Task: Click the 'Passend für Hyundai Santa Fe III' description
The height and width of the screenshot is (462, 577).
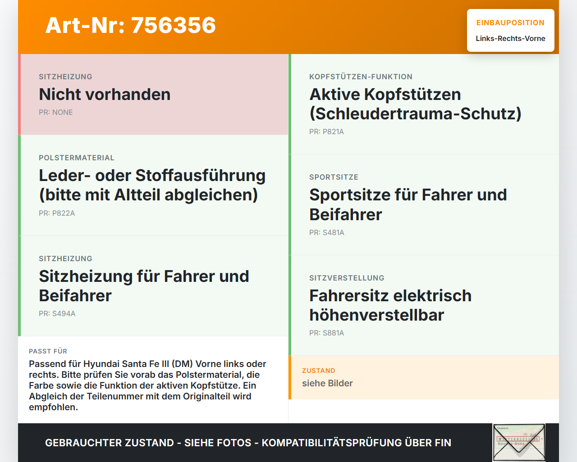Action: 147,385
